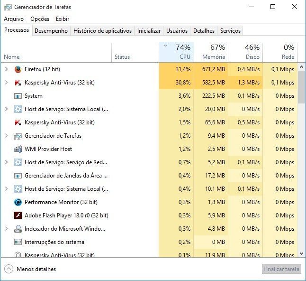The height and width of the screenshot is (281, 306).
Task: Click the WMI Provider Host icon
Action: pos(18,149)
